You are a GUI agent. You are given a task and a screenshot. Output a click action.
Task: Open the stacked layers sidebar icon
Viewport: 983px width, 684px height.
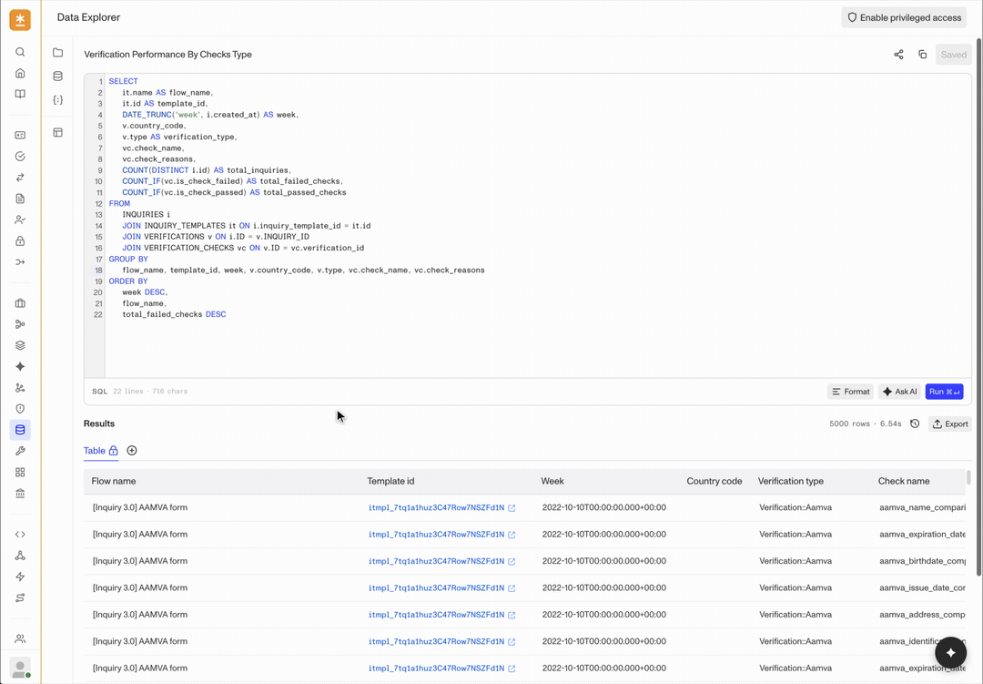20,345
